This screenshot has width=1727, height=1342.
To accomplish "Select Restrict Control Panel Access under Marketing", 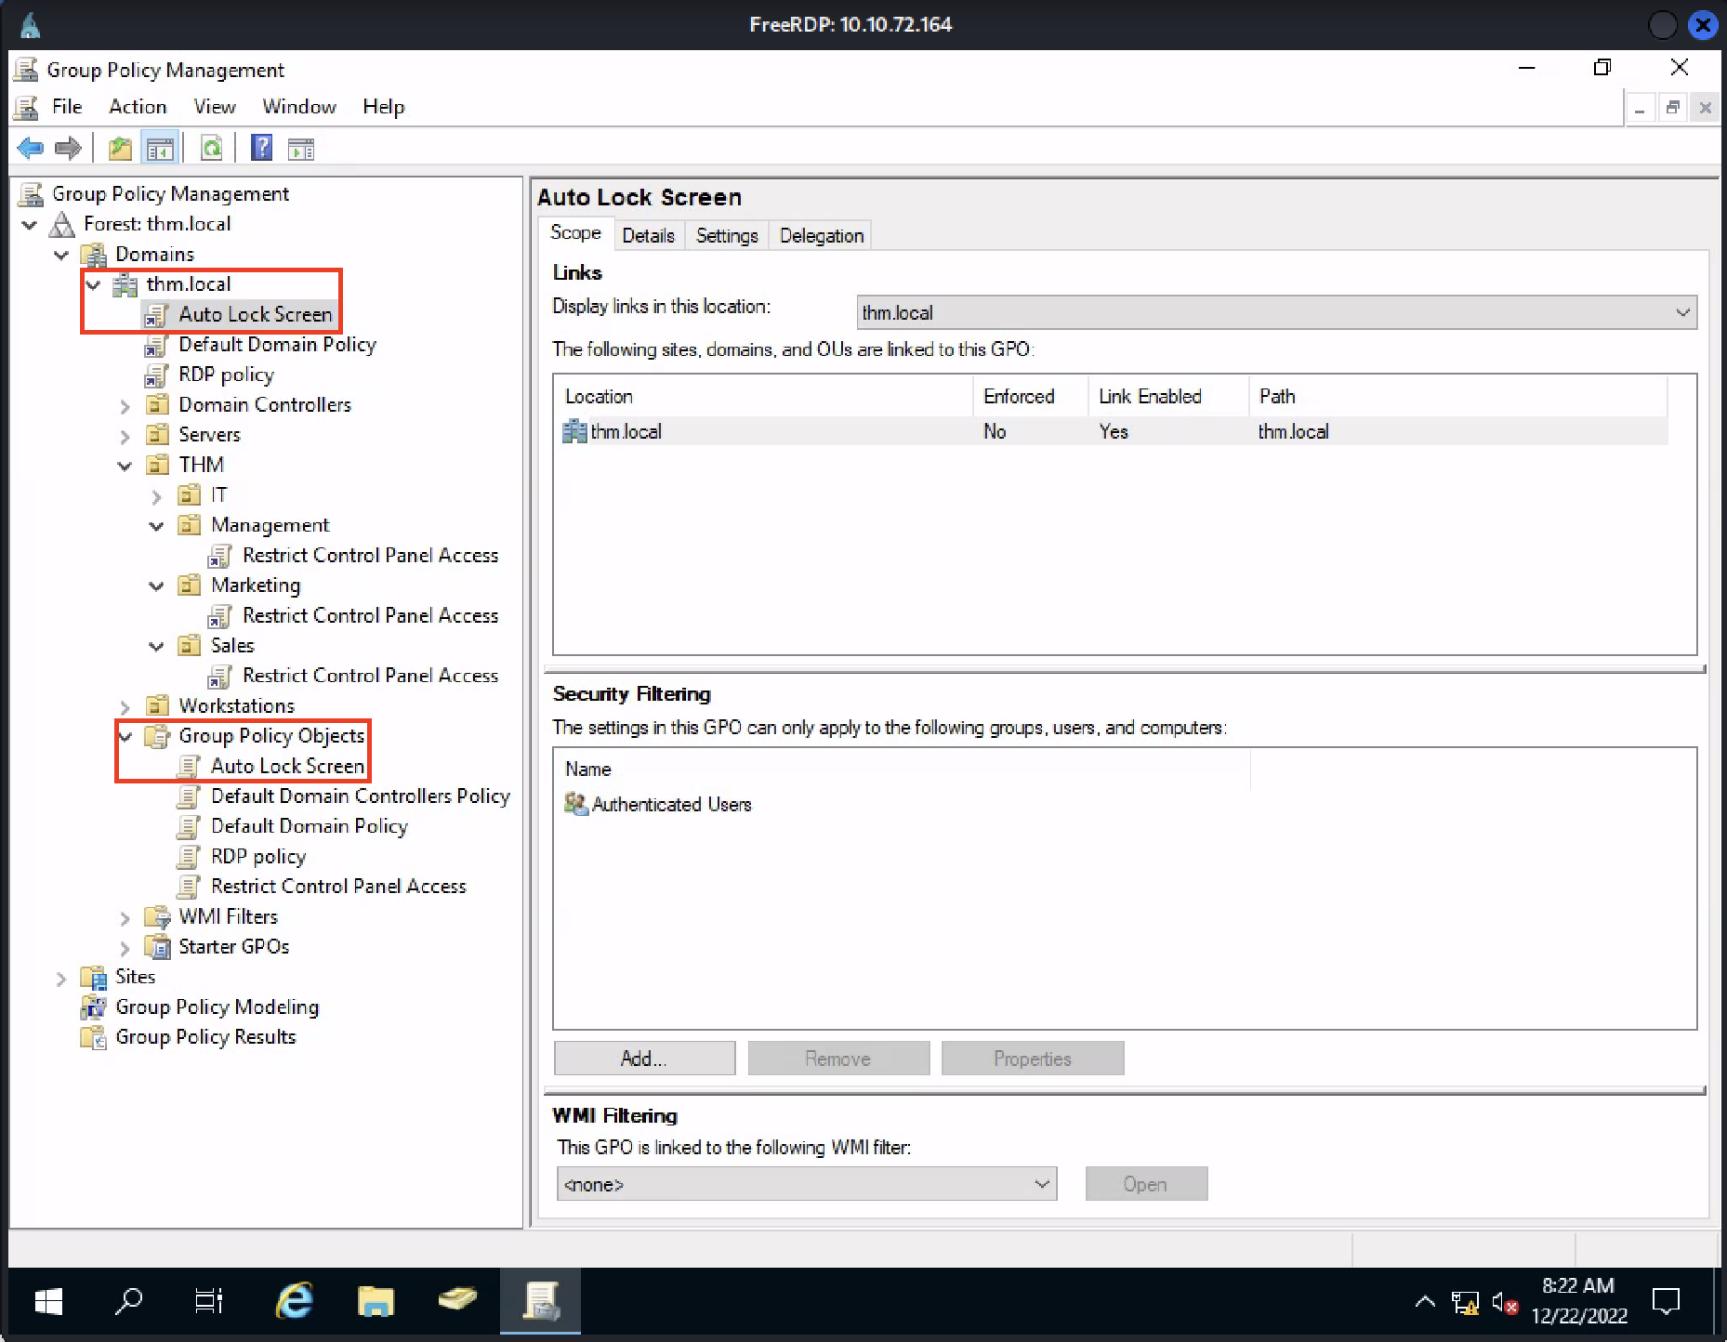I will click(370, 615).
